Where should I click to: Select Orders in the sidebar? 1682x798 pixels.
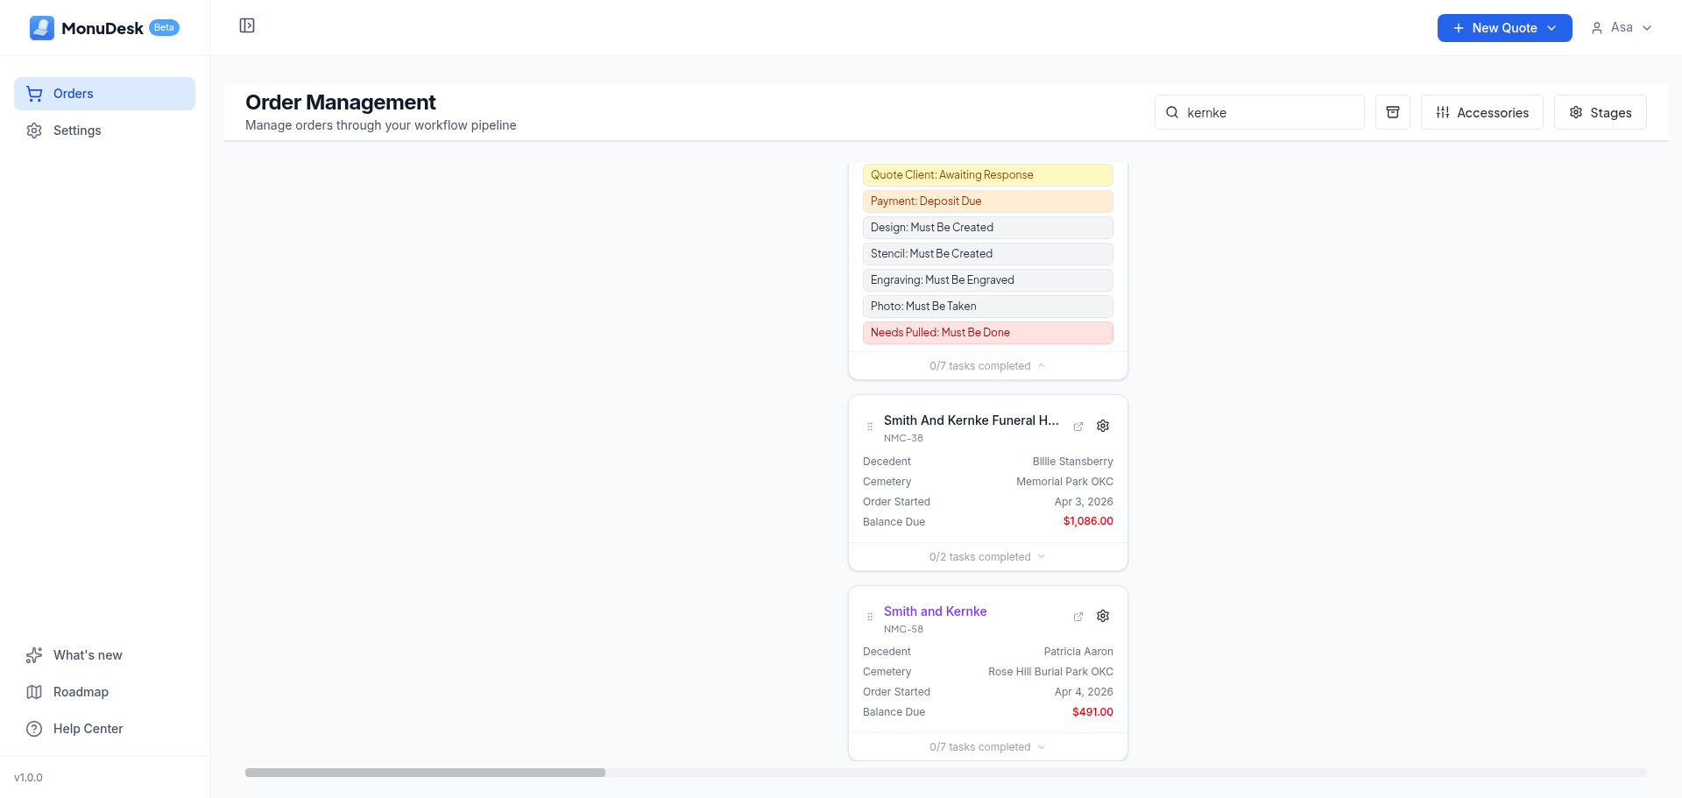click(x=74, y=94)
